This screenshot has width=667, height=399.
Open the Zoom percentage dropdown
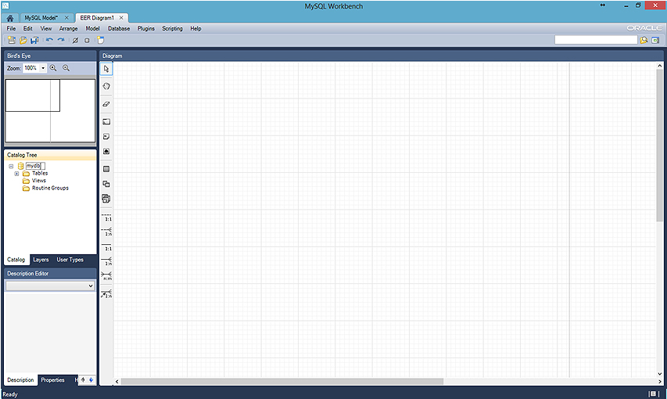[x=43, y=68]
